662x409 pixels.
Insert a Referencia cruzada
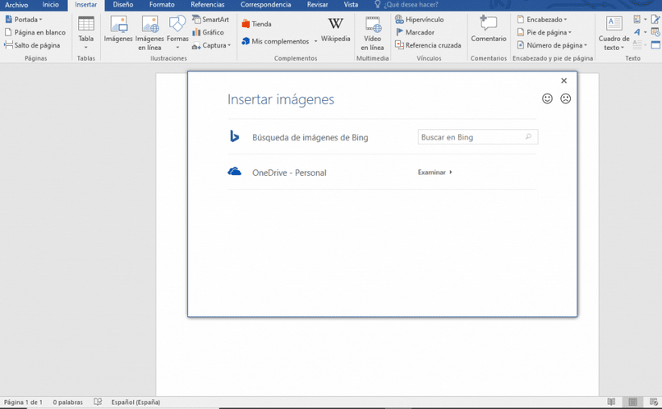428,45
